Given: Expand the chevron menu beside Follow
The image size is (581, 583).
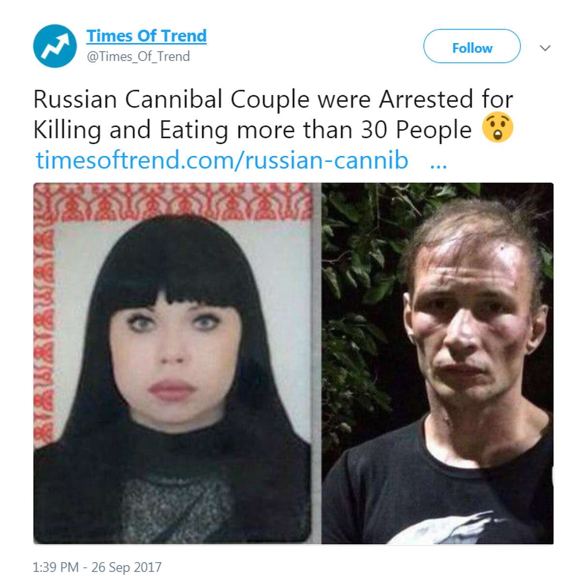Looking at the screenshot, I should click(x=545, y=48).
